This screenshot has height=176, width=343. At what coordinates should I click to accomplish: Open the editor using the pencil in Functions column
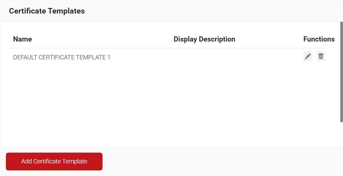click(x=308, y=56)
